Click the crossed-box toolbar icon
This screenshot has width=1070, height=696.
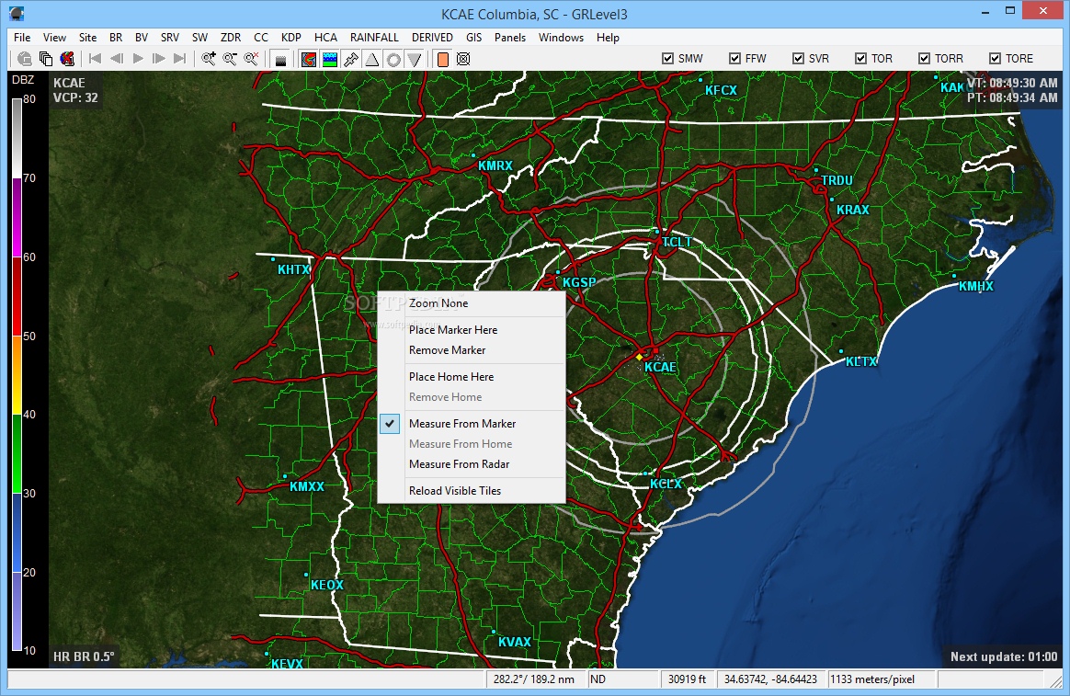click(x=463, y=59)
